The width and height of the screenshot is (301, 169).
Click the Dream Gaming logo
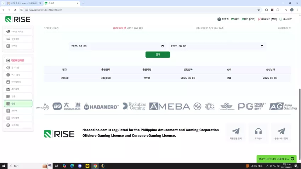click(x=227, y=106)
